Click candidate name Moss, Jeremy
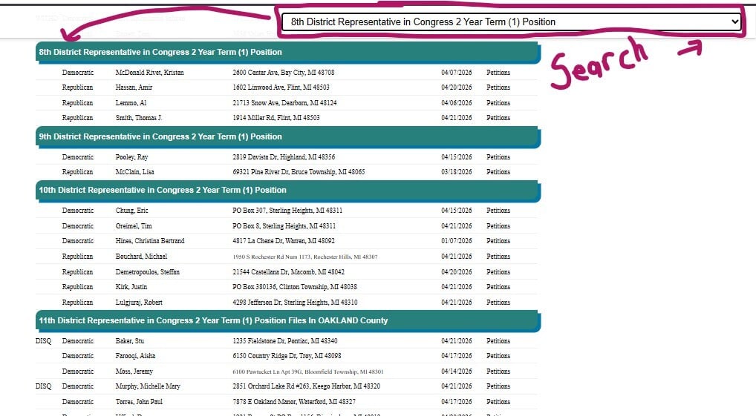 (x=134, y=372)
